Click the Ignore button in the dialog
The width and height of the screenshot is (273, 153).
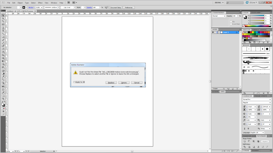click(x=124, y=83)
